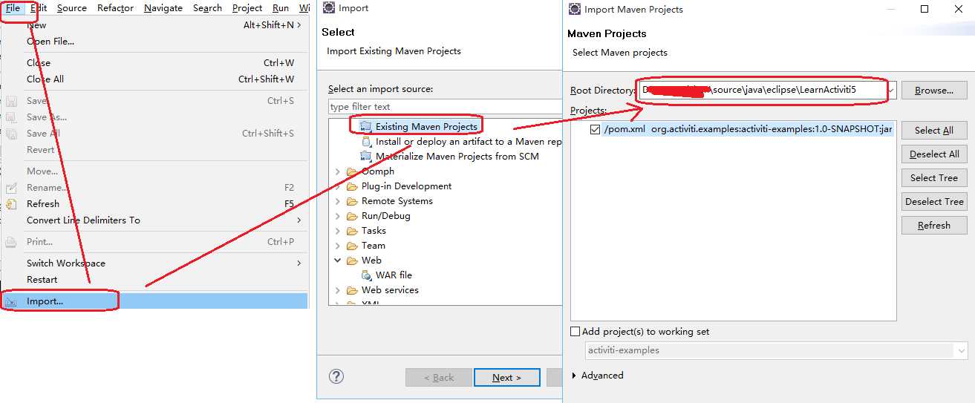Image resolution: width=975 pixels, height=403 pixels.
Task: Click the Print entry printer icon
Action: point(11,242)
